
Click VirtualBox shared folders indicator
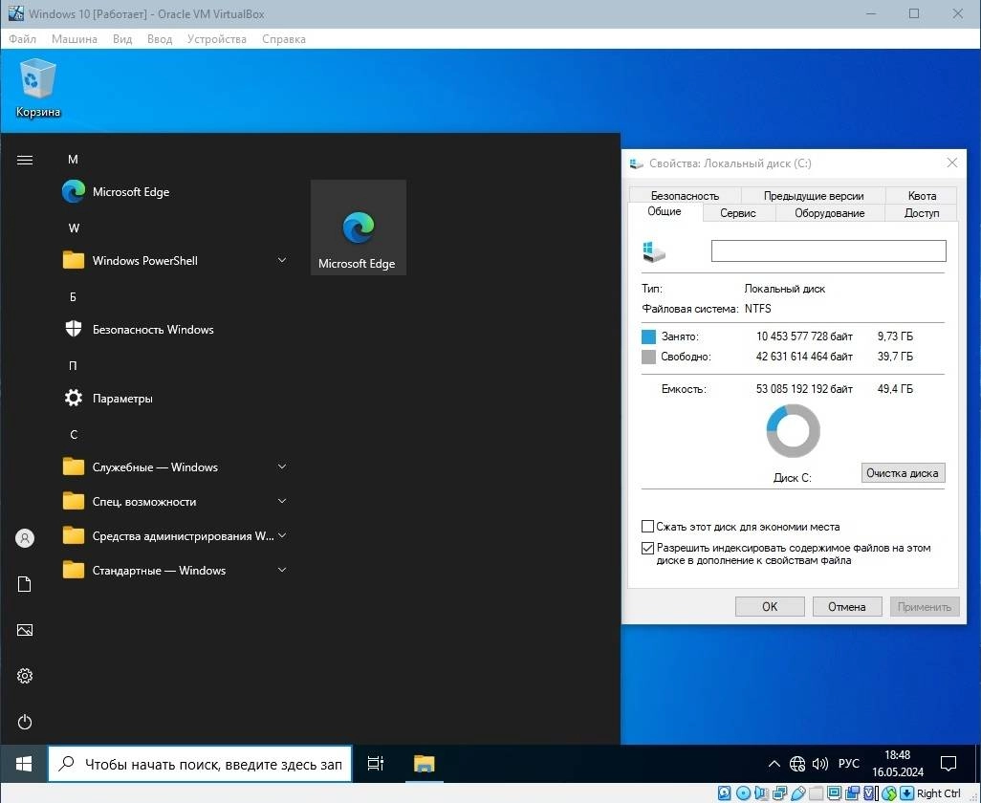click(x=816, y=793)
